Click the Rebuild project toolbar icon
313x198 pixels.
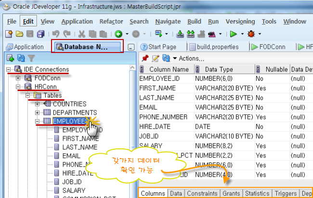click(x=190, y=34)
